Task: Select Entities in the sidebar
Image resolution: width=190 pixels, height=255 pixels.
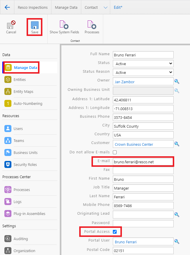Action: point(20,79)
